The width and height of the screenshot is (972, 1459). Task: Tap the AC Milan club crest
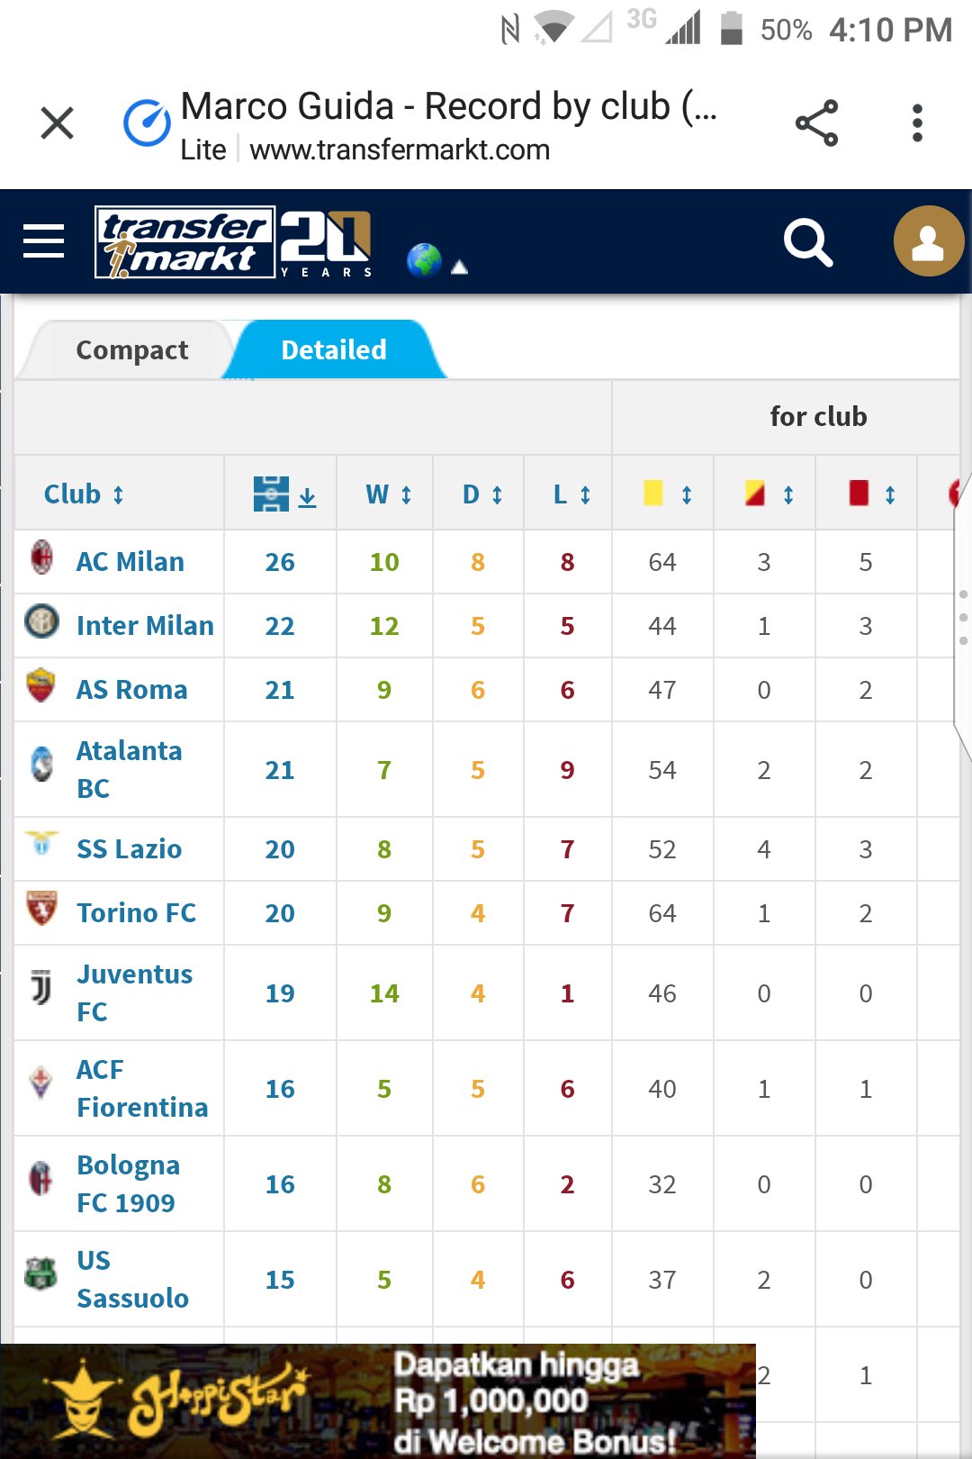tap(41, 558)
